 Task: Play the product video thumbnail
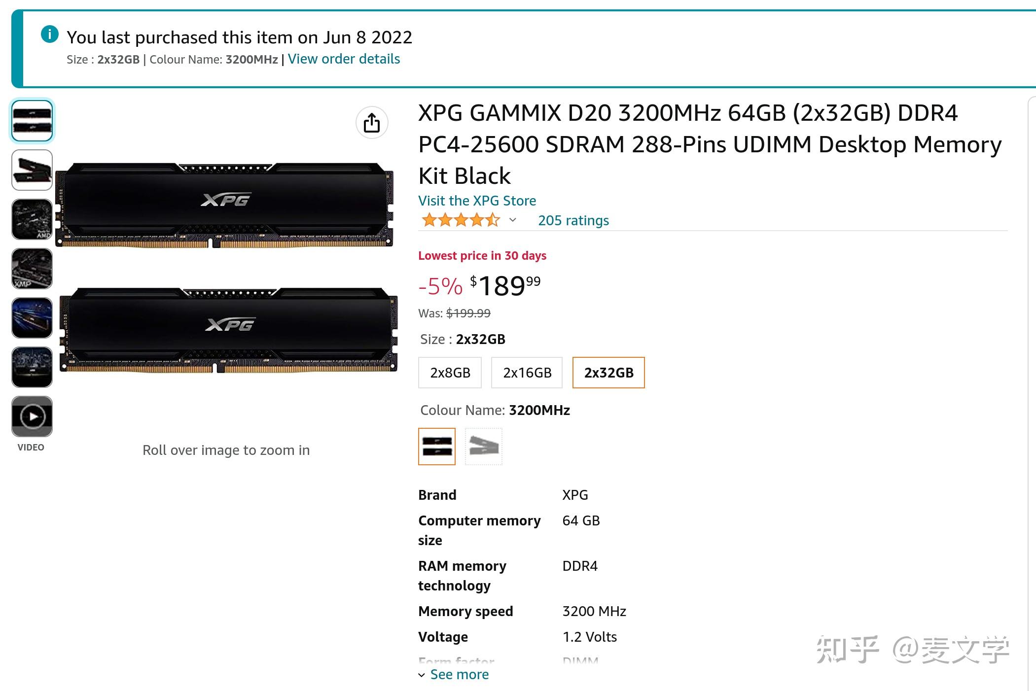(x=32, y=416)
